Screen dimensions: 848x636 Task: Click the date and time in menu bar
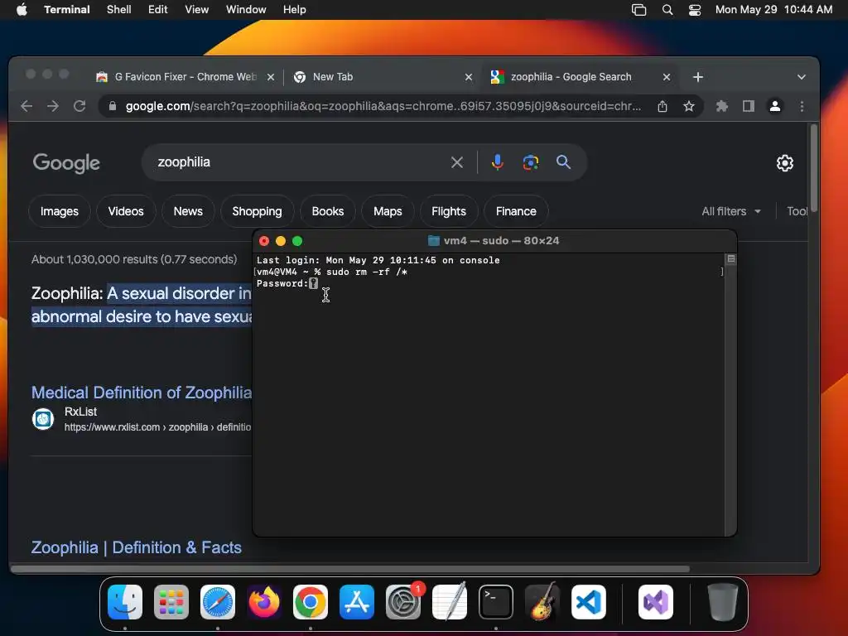tap(773, 10)
